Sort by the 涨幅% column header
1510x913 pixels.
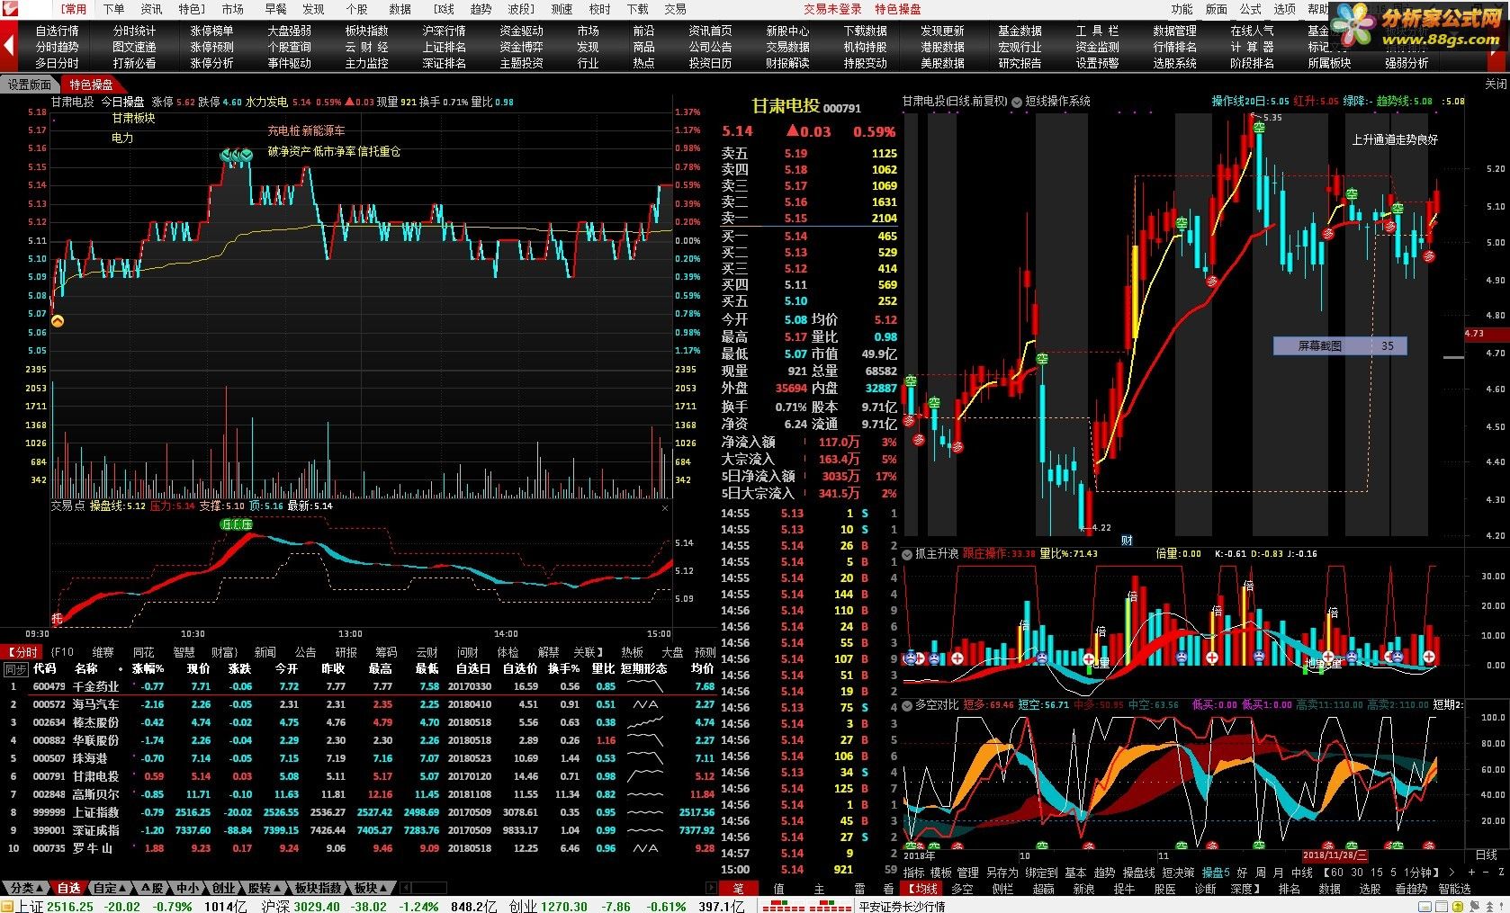148,668
